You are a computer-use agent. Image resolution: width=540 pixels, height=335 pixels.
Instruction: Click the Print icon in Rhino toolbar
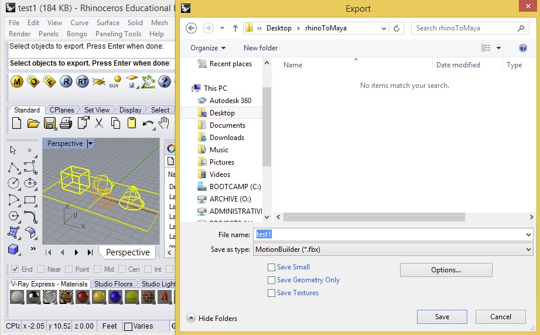[66, 123]
